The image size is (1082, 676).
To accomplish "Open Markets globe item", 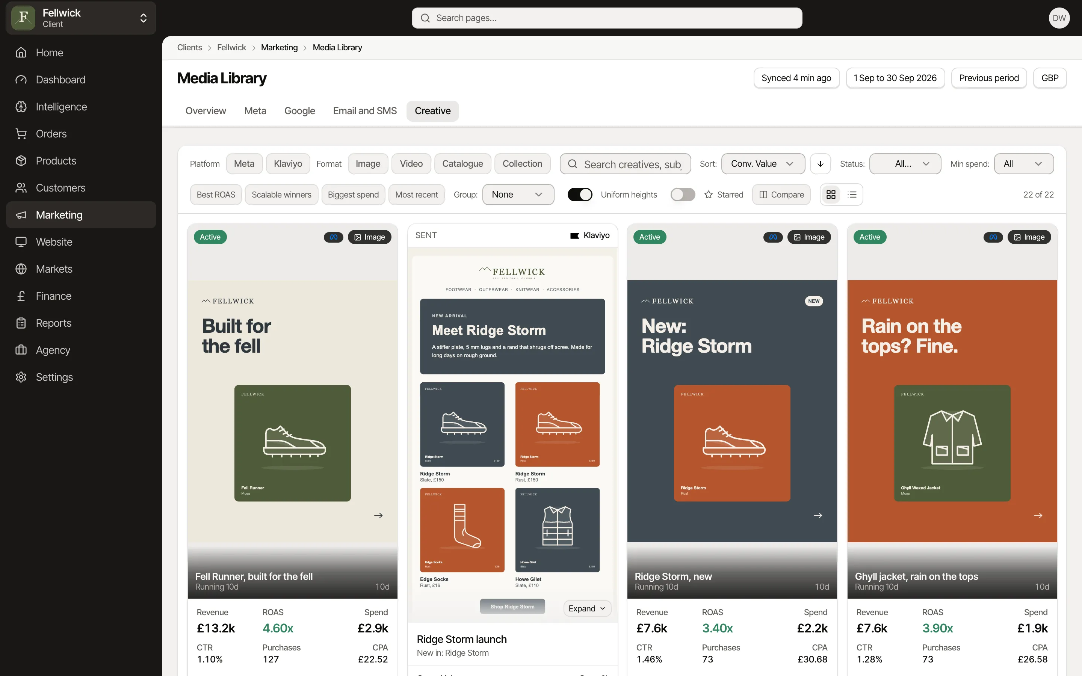I will (x=81, y=269).
